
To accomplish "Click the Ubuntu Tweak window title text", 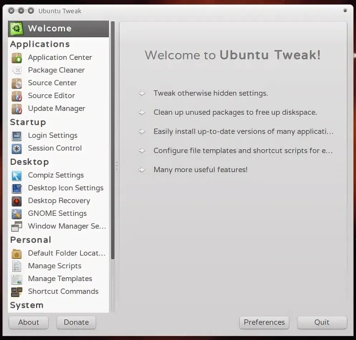I will (60, 11).
